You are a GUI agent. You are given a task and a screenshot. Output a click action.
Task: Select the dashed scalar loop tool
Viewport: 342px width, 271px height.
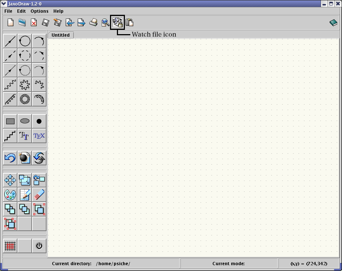tap(25, 56)
